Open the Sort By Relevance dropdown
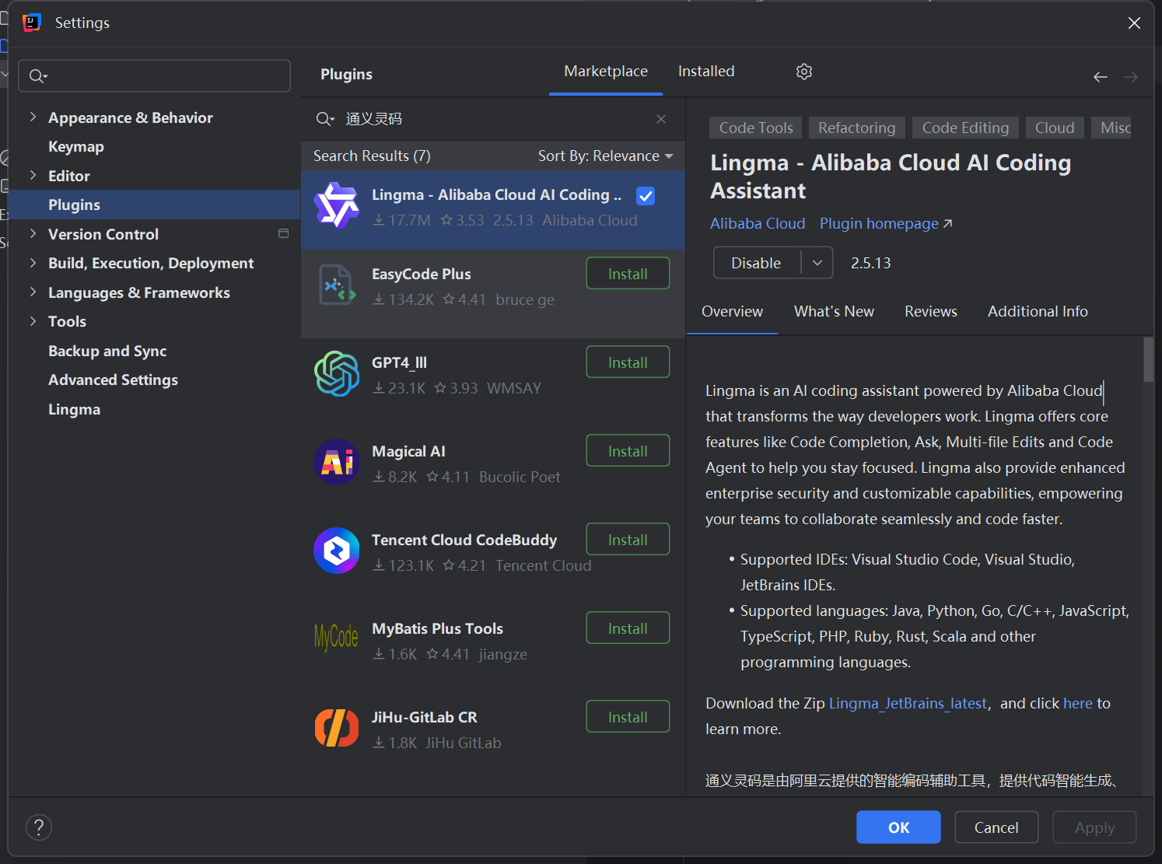The image size is (1162, 864). click(606, 156)
